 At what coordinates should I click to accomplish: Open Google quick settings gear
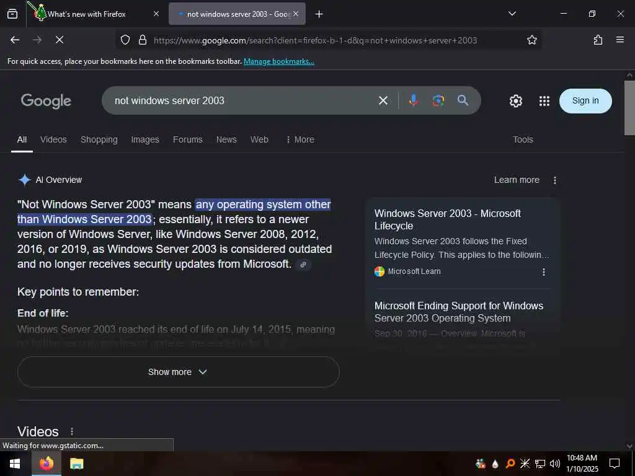pos(515,101)
